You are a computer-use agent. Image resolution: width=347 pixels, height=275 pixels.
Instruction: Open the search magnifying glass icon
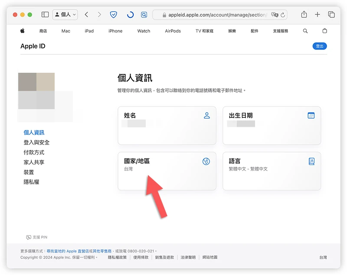[x=305, y=31]
